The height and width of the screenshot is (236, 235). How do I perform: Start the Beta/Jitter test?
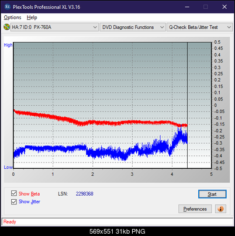click(212, 194)
